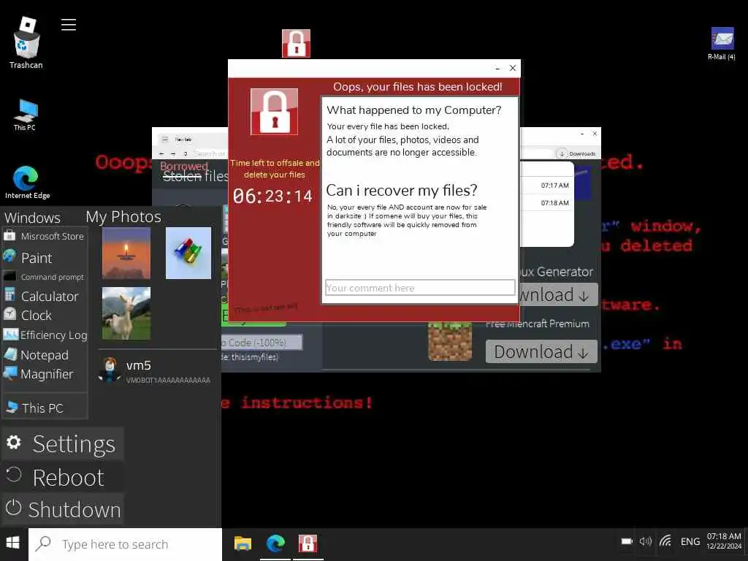
Task: Click the 06:23:14 countdown timer
Action: 272,196
